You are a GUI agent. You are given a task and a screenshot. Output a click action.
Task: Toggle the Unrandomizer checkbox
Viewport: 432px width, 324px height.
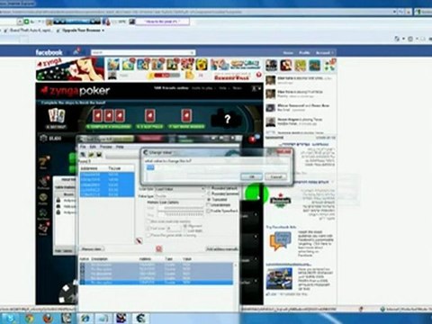tap(209, 205)
